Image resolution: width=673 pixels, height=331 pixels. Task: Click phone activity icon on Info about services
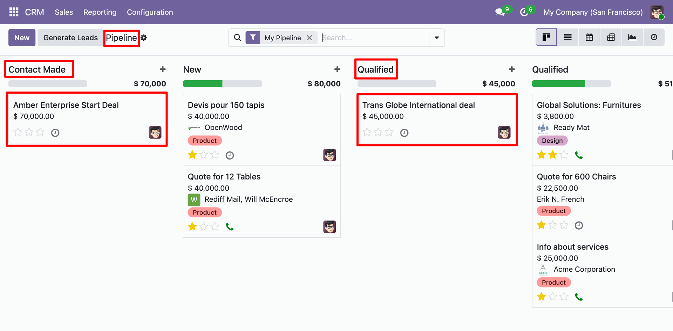[579, 297]
